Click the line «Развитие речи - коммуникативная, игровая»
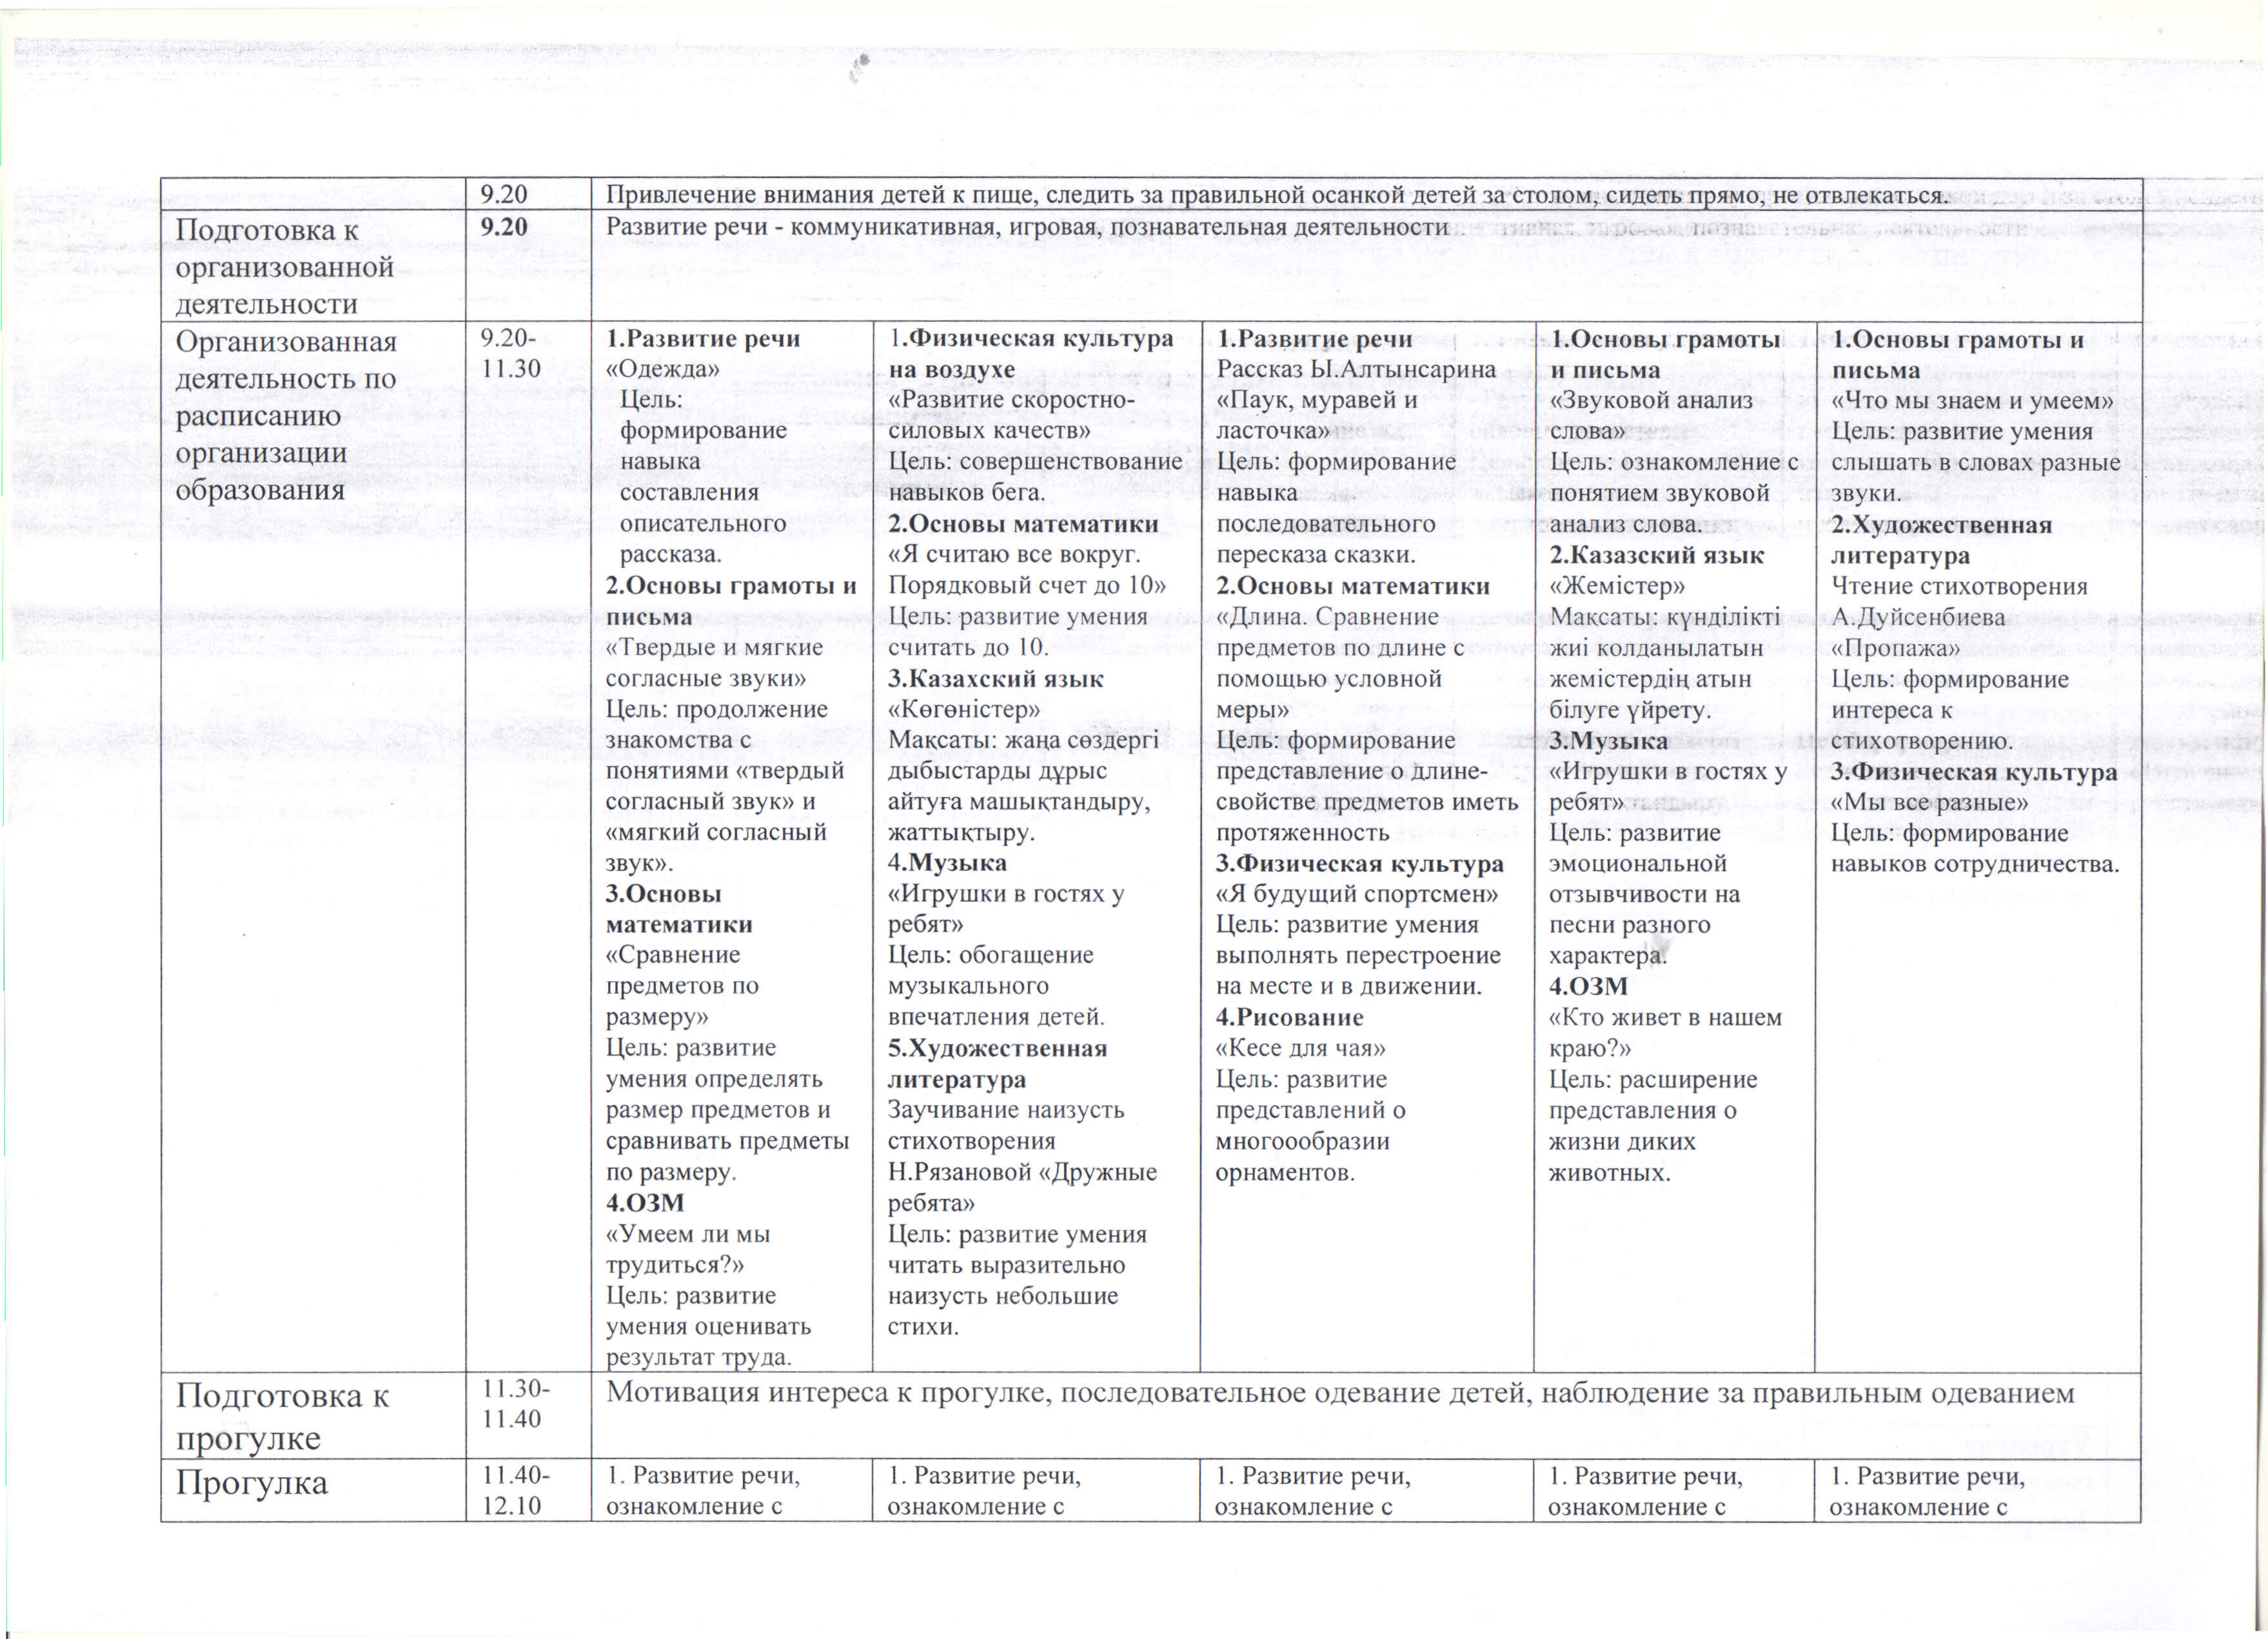Viewport: 2268px width, 1639px height. (x=1027, y=227)
